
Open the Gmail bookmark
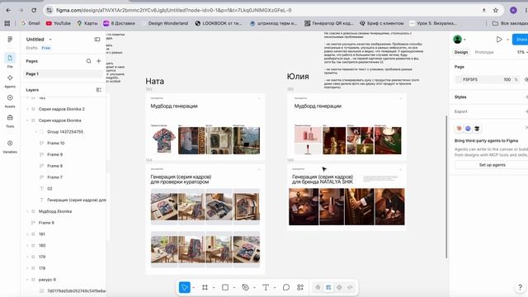click(31, 23)
